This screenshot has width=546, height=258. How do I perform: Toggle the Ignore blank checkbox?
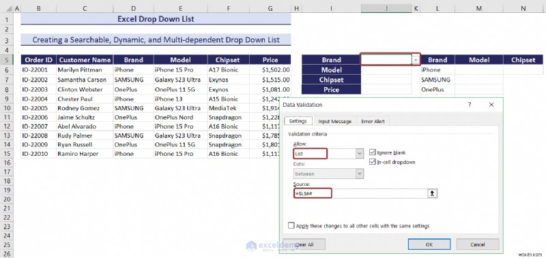372,152
